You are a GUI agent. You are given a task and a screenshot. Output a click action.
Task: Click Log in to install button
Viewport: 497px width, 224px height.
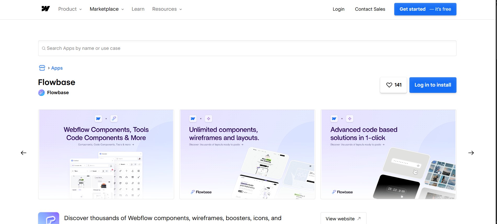coord(433,85)
